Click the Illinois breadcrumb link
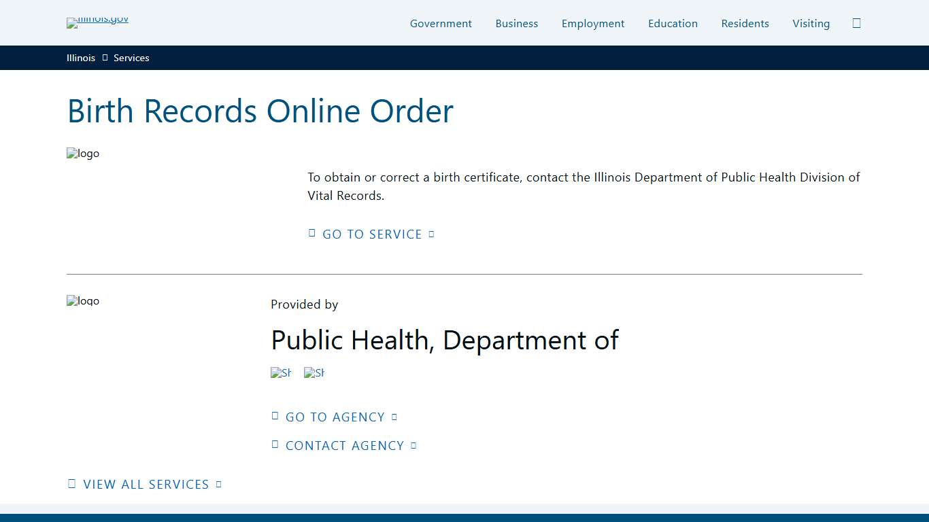 (x=80, y=58)
